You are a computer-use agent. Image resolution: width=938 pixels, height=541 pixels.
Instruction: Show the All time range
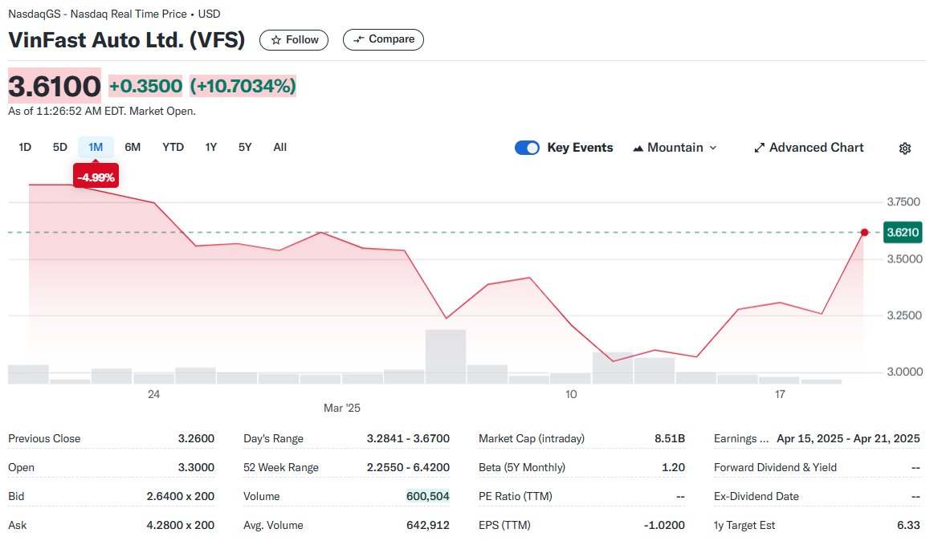[x=280, y=147]
